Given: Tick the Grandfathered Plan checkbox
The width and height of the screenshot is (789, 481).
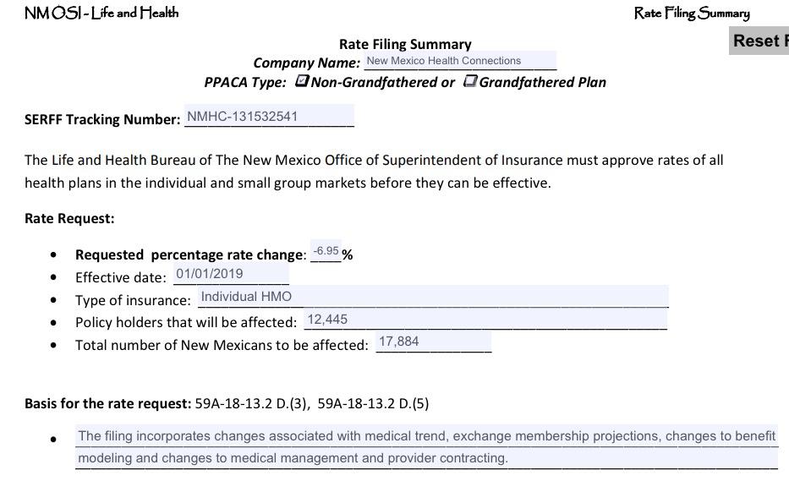Looking at the screenshot, I should point(470,82).
